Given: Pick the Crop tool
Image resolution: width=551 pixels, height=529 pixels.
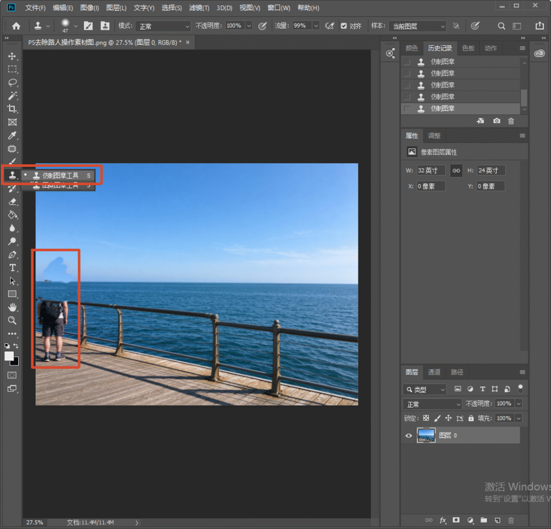Looking at the screenshot, I should click(12, 109).
